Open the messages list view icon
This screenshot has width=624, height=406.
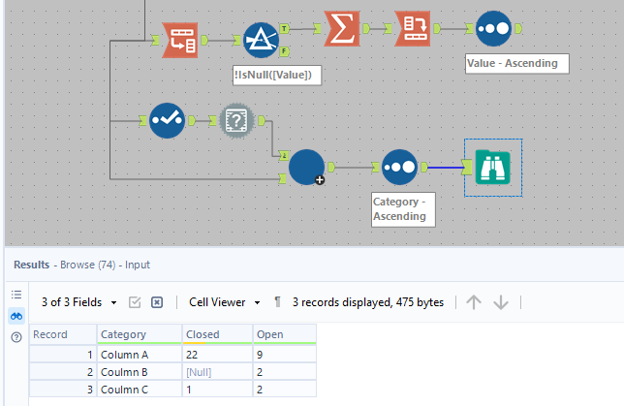[x=16, y=295]
